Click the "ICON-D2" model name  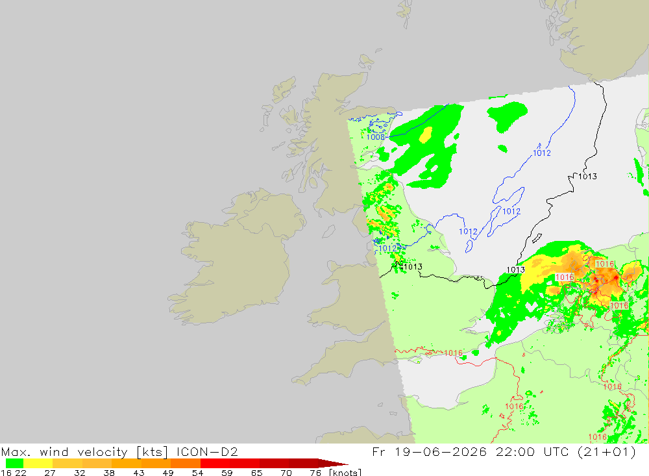pos(207,451)
